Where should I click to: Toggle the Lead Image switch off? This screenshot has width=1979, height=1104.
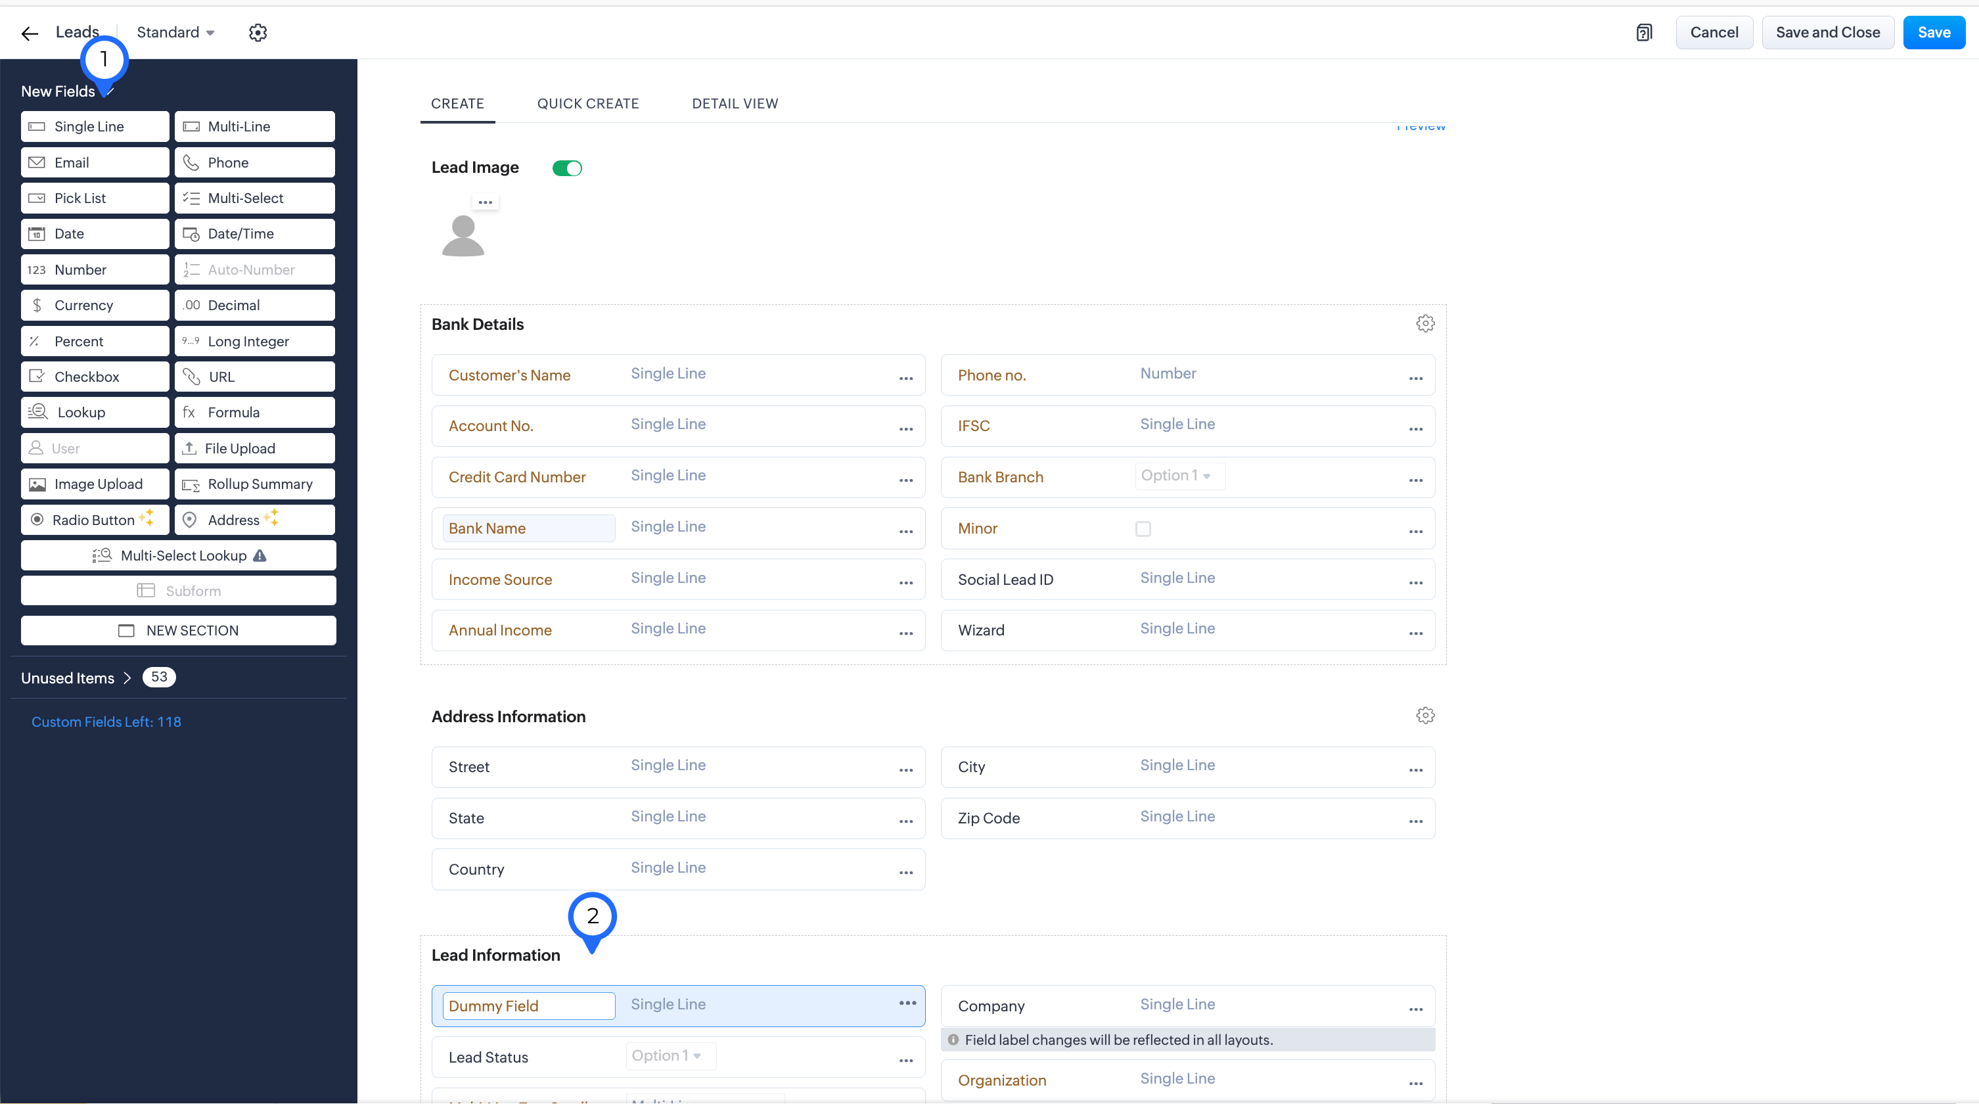[x=567, y=168]
